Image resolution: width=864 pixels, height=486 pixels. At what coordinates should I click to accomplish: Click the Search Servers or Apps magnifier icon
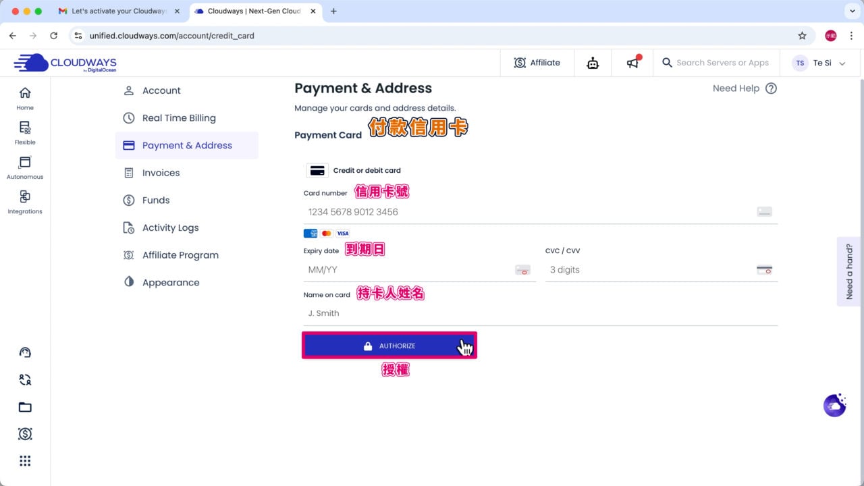tap(667, 63)
